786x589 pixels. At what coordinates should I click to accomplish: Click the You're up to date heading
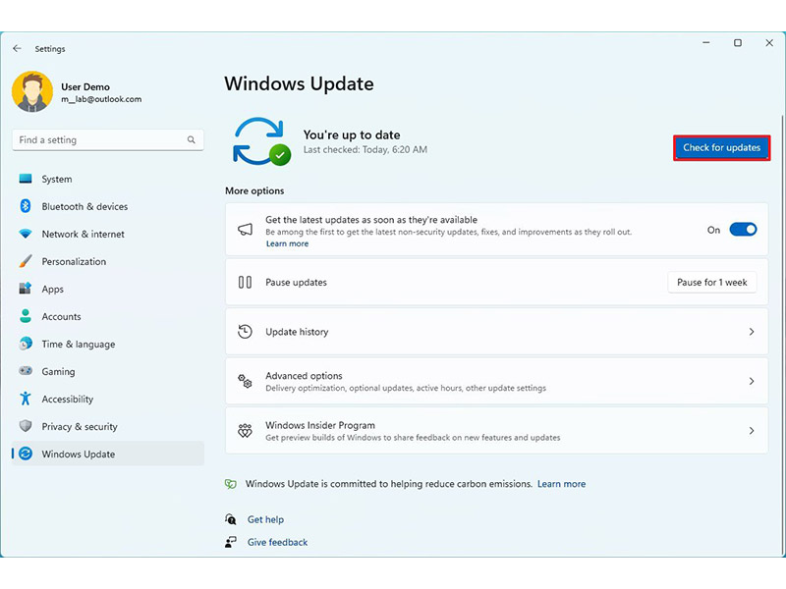tap(352, 134)
